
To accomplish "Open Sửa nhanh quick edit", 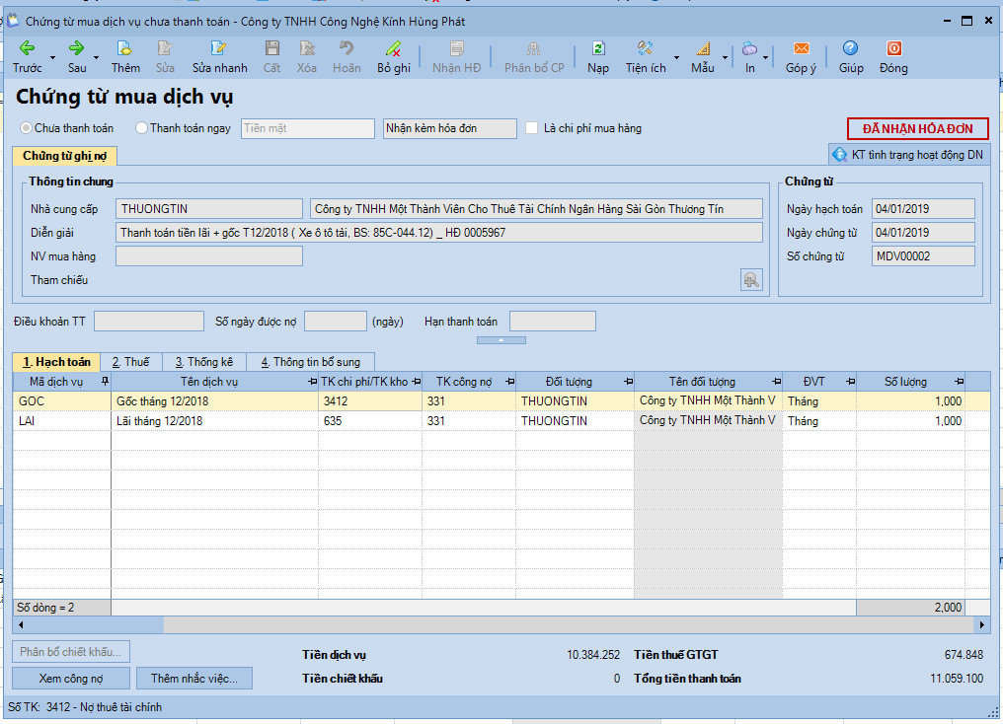I will point(219,48).
